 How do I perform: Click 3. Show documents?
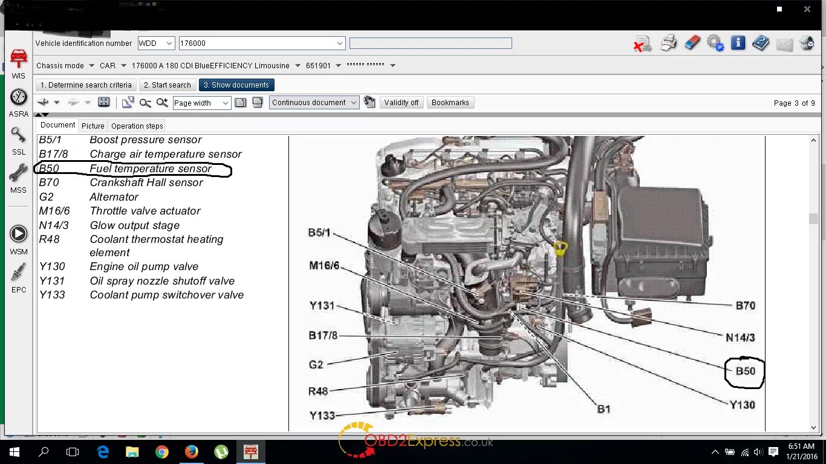[236, 85]
